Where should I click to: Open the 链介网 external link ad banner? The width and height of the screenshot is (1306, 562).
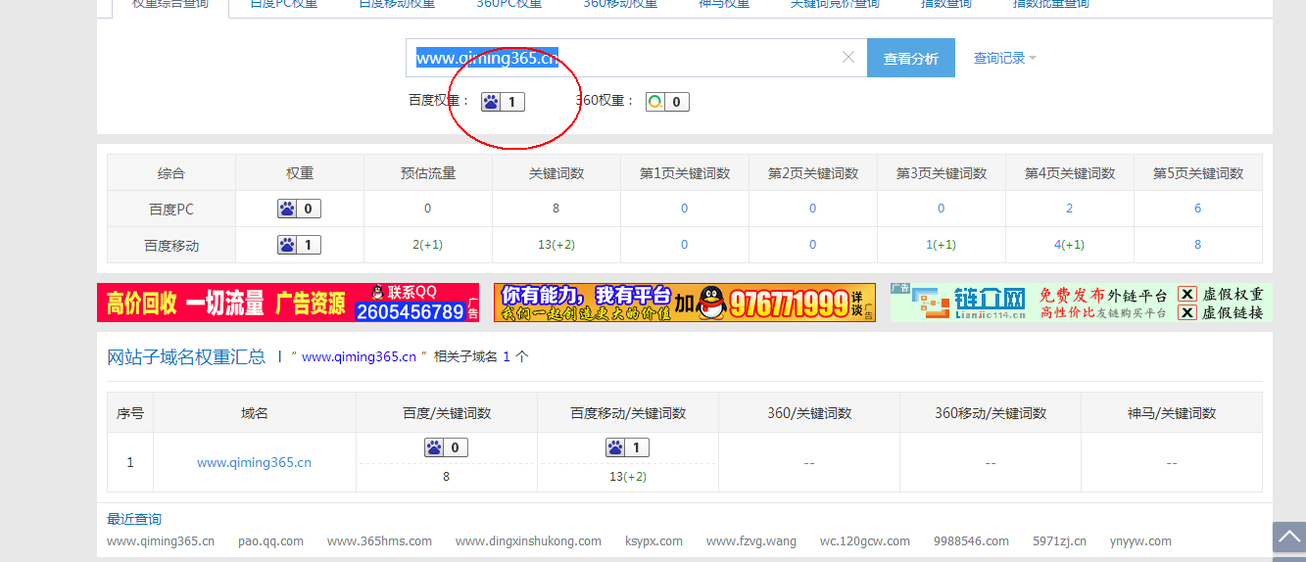(1081, 303)
